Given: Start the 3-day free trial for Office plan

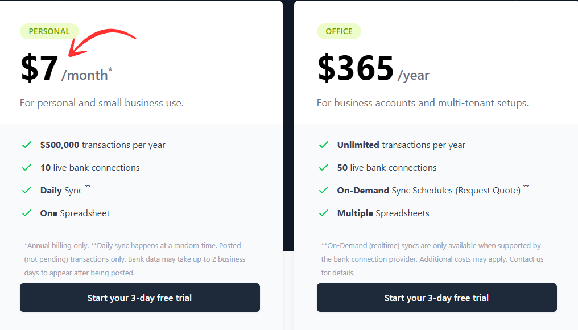Looking at the screenshot, I should tap(436, 298).
